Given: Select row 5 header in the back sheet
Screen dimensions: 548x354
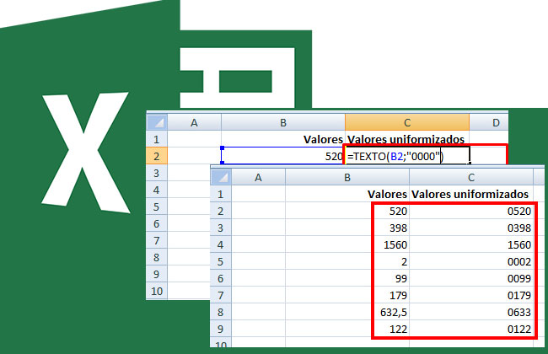Looking at the screenshot, I should 157,206.
